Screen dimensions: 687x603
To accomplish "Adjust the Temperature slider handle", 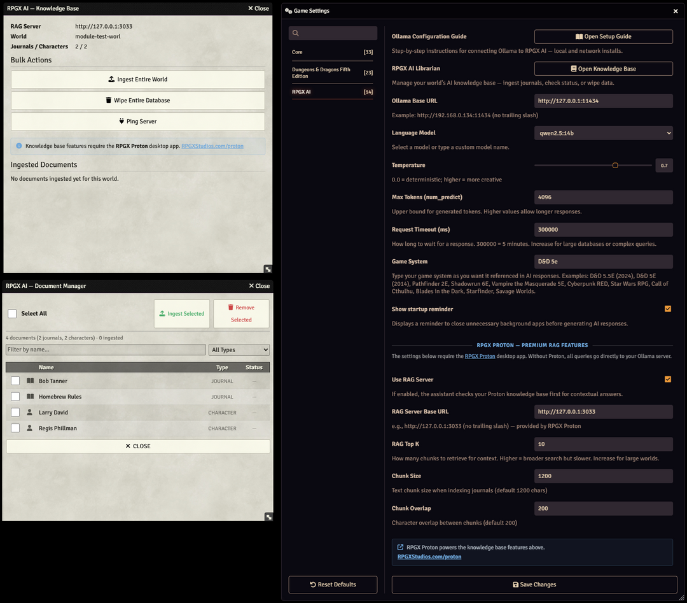I will coord(615,166).
